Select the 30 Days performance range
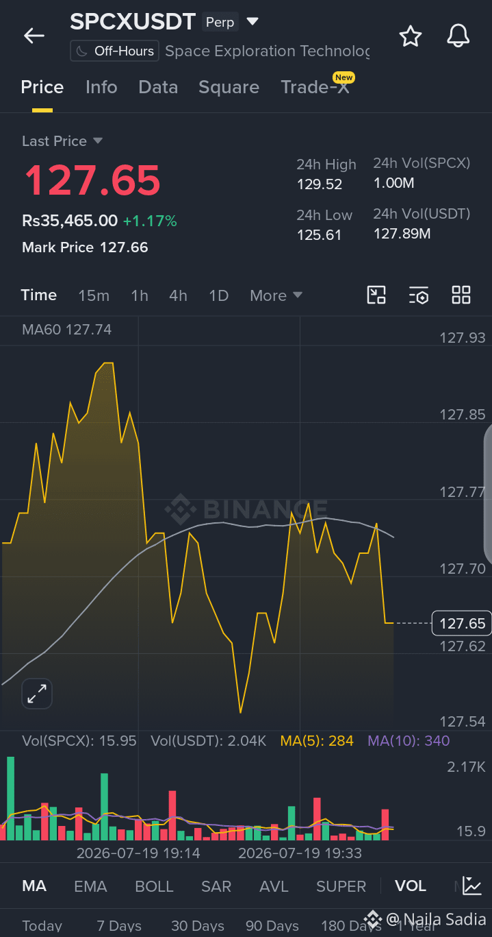The height and width of the screenshot is (937, 492). 198,926
